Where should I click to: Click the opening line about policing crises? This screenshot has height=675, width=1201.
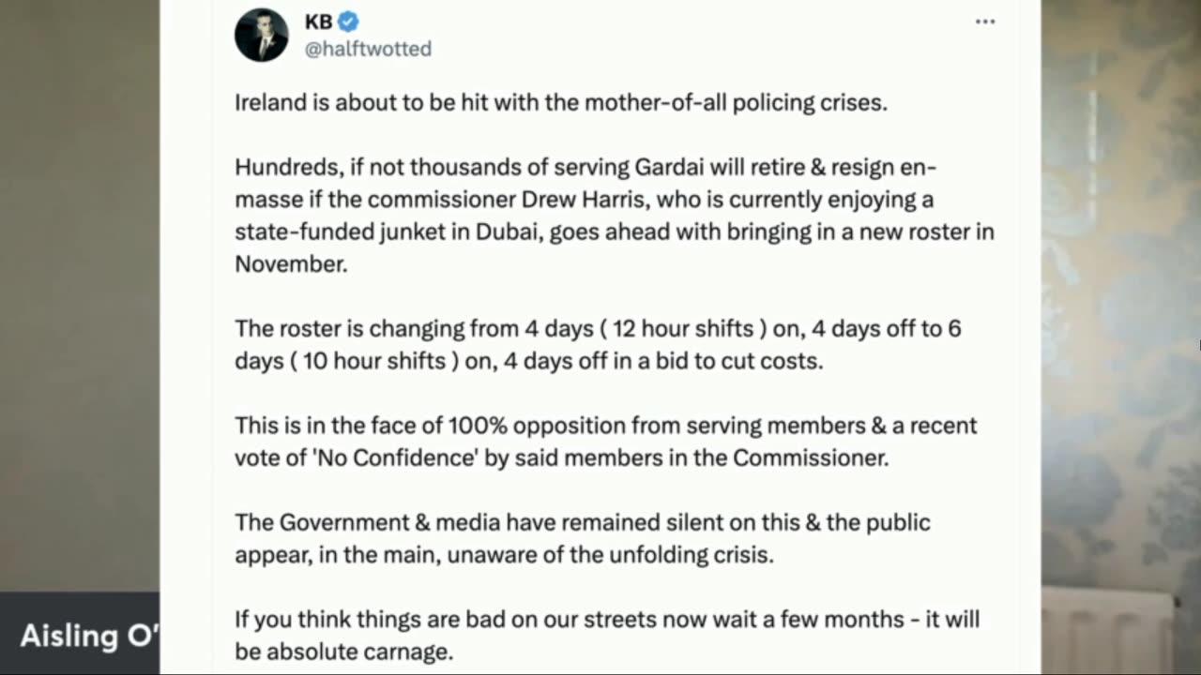tap(560, 102)
